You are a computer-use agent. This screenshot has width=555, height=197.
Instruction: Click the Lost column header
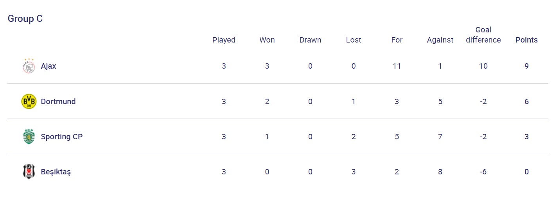pyautogui.click(x=354, y=40)
